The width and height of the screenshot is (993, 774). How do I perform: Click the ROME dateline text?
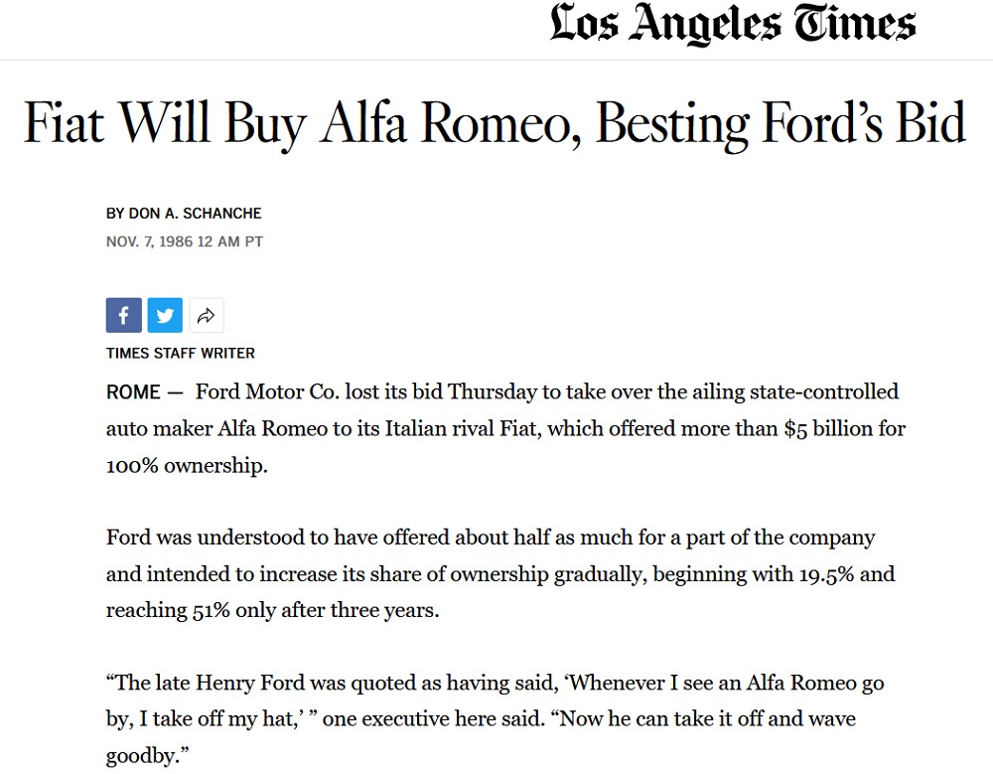click(133, 391)
